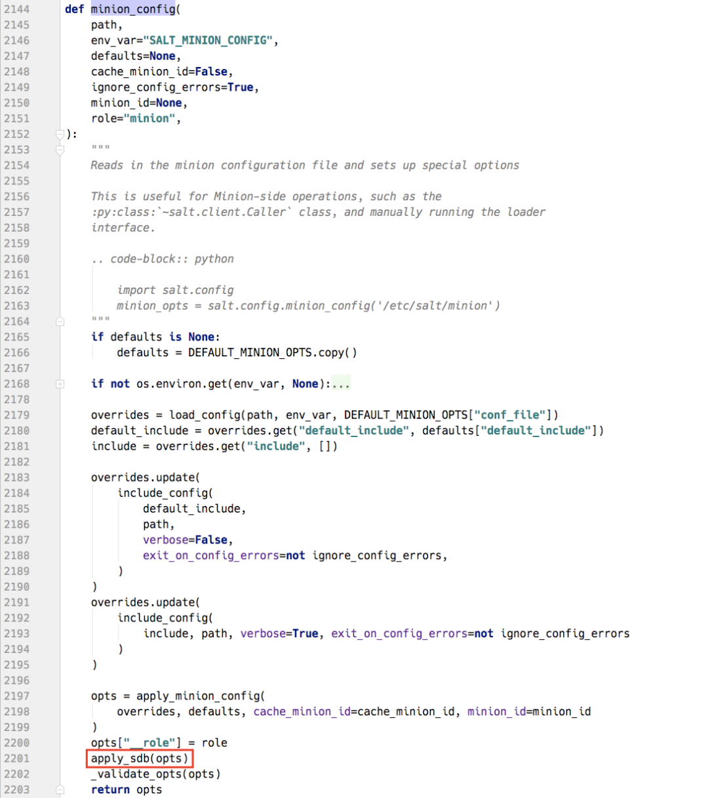Click 'if not os.environ.get(env_var, None)' statement
Image resolution: width=708 pixels, height=798 pixels.
(211, 384)
